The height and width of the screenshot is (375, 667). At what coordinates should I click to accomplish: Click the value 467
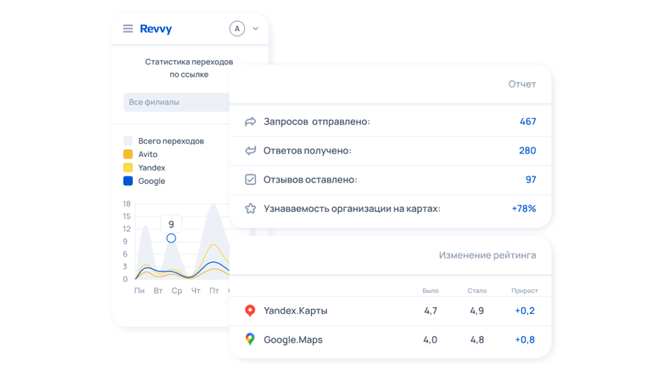(x=528, y=121)
